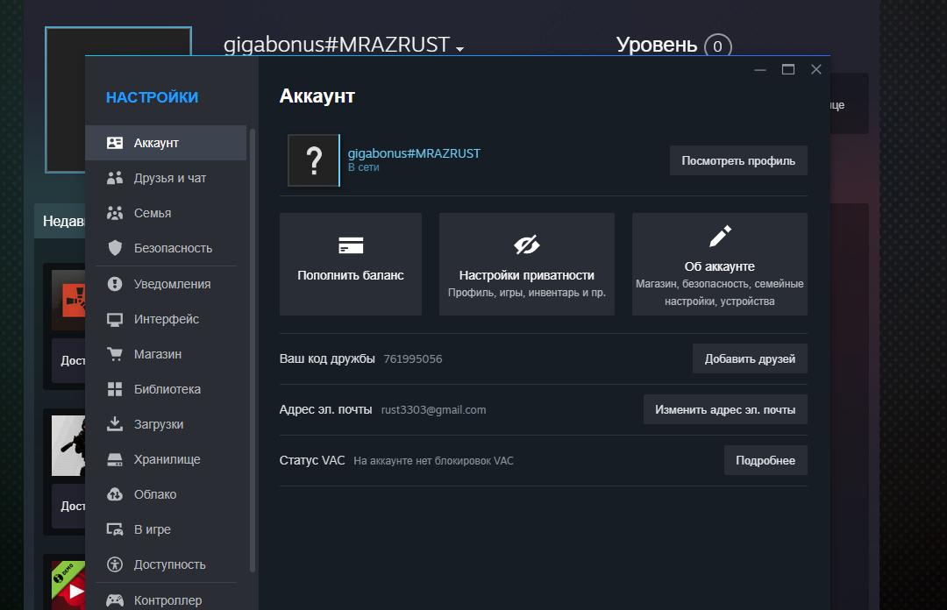Expand the gigabonus#MRAZRUST profile name dropdown
This screenshot has width=947, height=610.
click(x=459, y=48)
